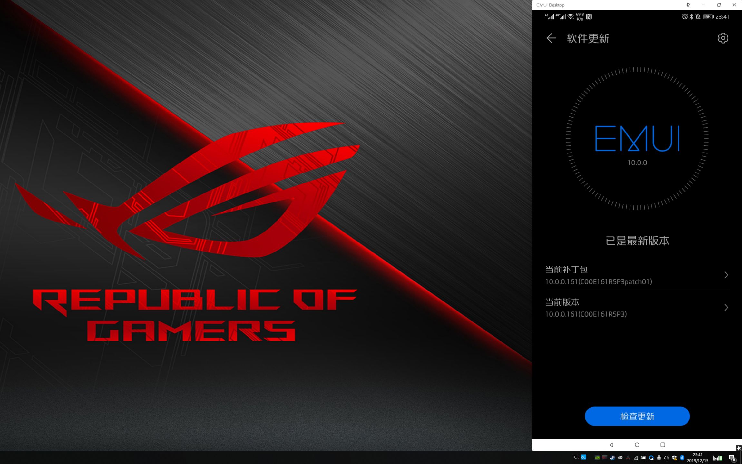
Task: Click the '10.0.0' text under EMUI logo
Action: [637, 163]
